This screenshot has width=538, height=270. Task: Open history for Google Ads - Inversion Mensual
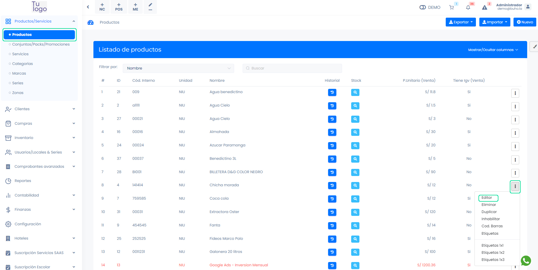click(332, 265)
